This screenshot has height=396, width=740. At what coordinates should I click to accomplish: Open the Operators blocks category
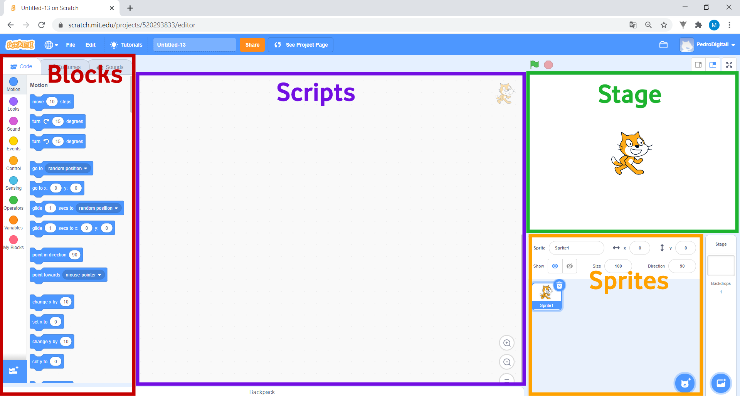point(13,203)
